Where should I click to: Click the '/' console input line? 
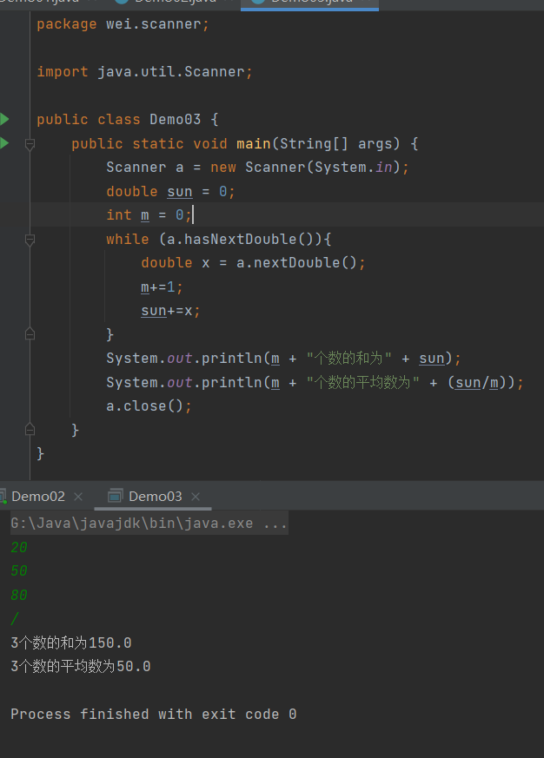pyautogui.click(x=15, y=618)
